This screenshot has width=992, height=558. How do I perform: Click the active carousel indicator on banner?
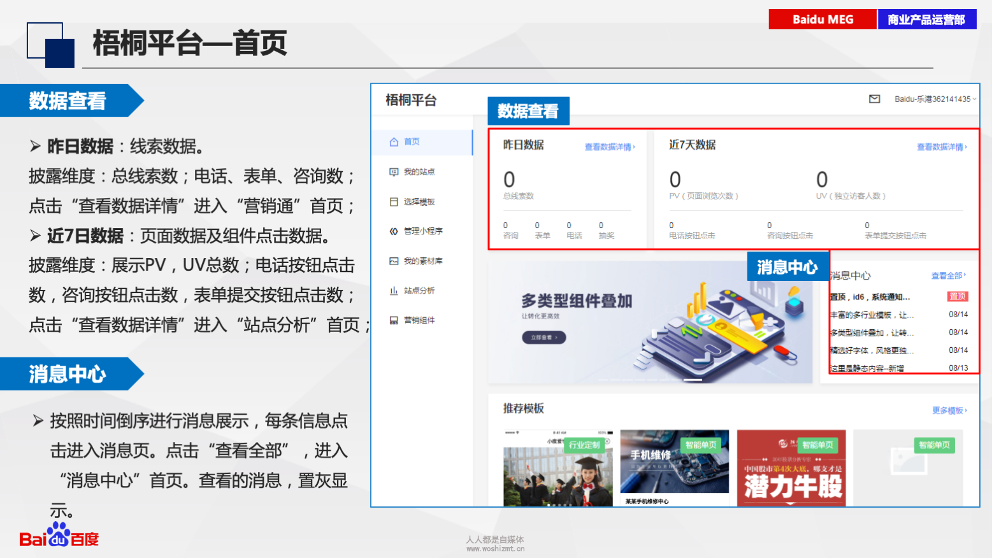[x=693, y=380]
